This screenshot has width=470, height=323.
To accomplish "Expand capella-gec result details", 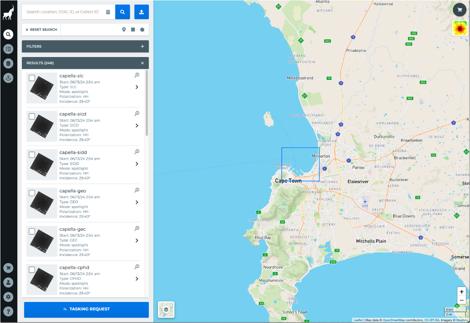I will click(x=137, y=240).
